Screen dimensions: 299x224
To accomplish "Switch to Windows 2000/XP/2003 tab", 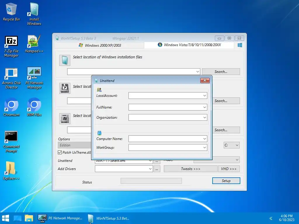I will click(x=100, y=45).
